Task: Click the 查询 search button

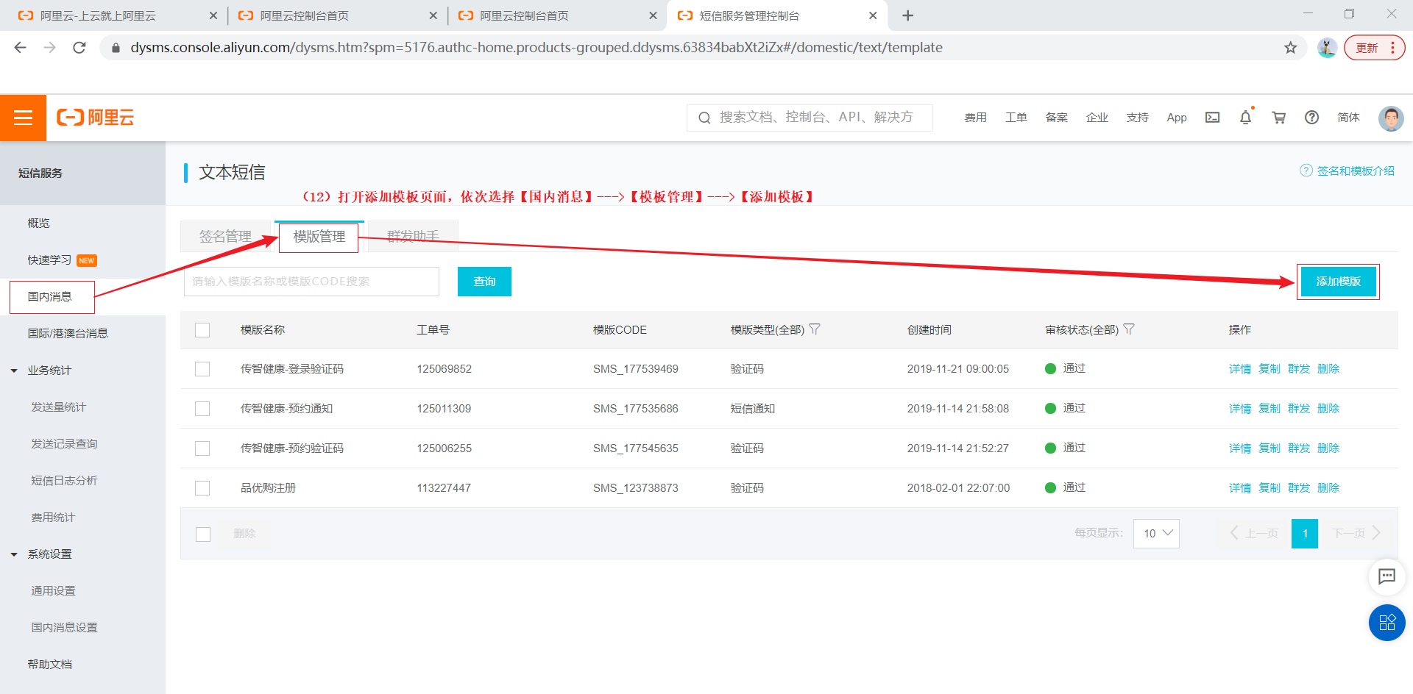Action: (x=484, y=282)
